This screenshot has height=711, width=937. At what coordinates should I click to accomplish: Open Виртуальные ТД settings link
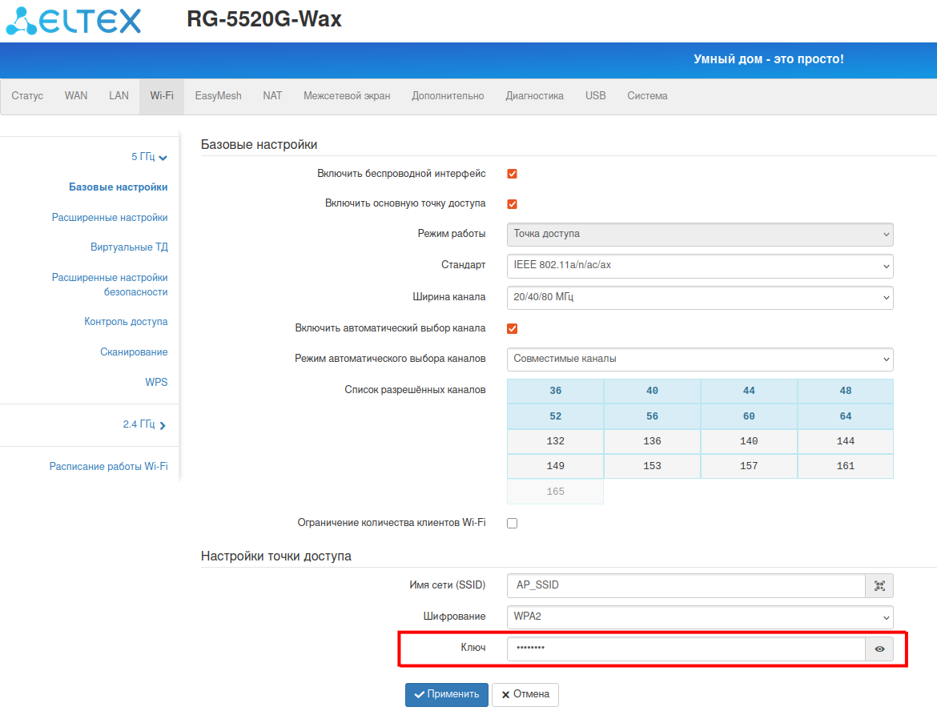pyautogui.click(x=129, y=247)
